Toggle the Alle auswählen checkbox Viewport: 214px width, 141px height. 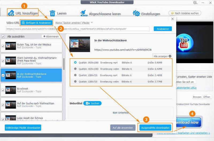tap(3, 37)
